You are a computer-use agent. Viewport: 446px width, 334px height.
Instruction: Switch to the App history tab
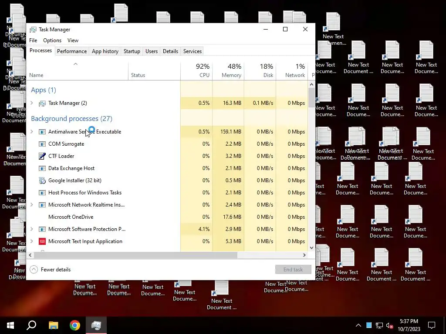point(105,51)
